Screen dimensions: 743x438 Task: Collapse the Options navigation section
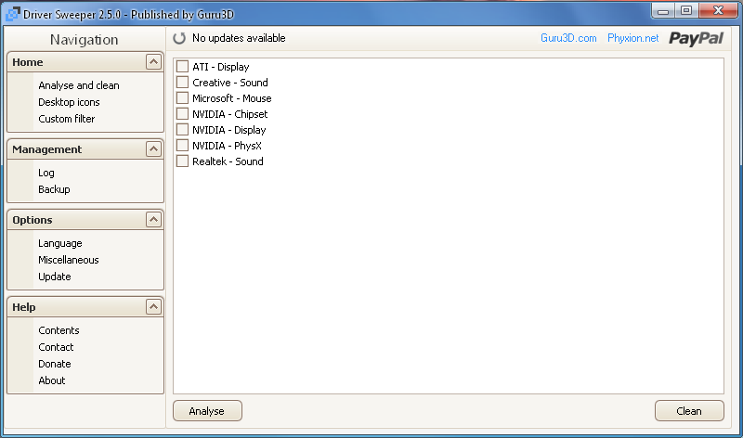[153, 220]
